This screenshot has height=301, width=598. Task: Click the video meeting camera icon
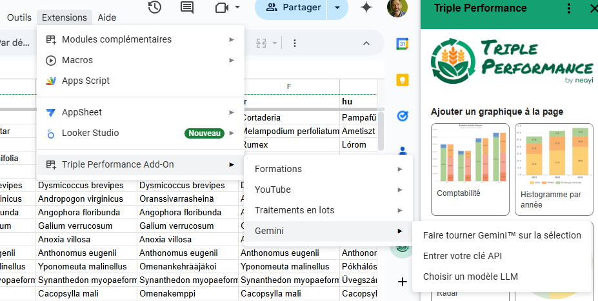tap(223, 8)
